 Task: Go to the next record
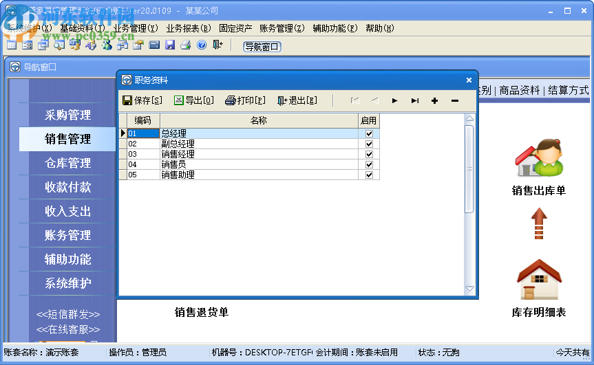point(394,100)
